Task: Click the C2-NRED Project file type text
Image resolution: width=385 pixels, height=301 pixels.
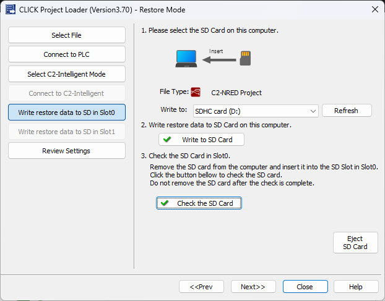Action: [236, 93]
